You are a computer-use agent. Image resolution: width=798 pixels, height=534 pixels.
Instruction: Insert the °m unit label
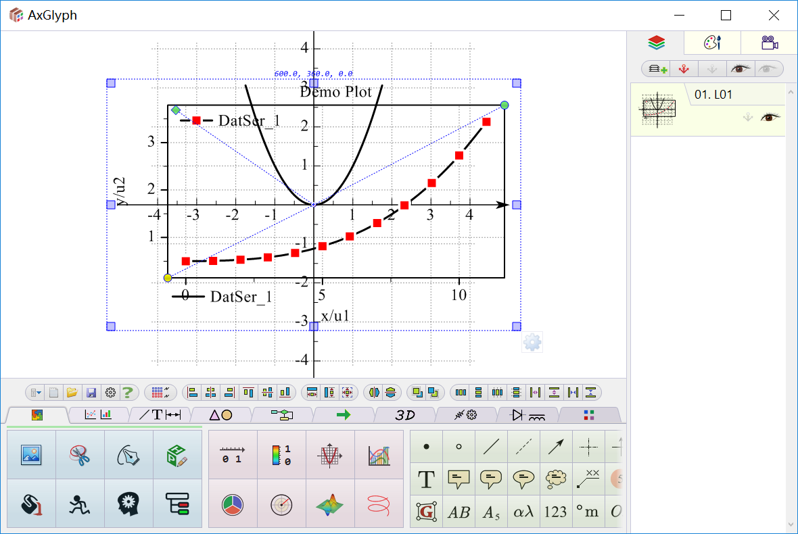coord(588,512)
